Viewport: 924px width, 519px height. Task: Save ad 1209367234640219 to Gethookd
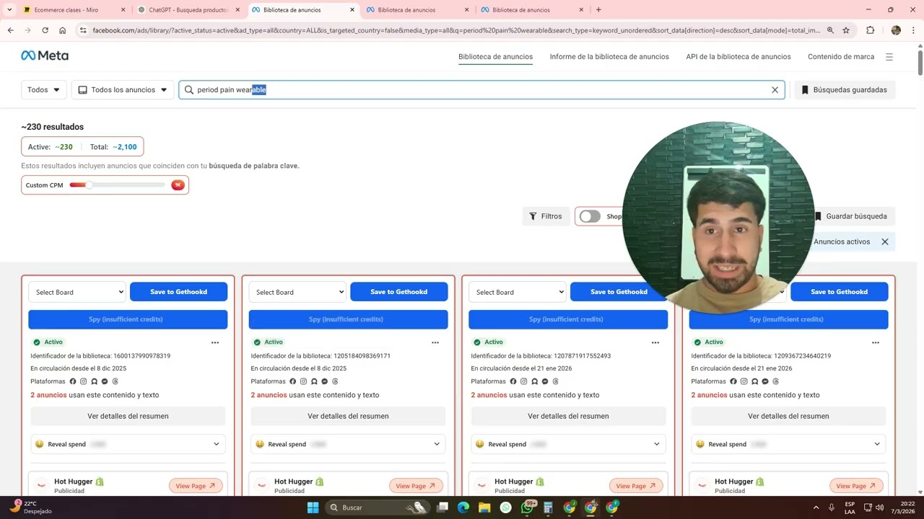(839, 292)
